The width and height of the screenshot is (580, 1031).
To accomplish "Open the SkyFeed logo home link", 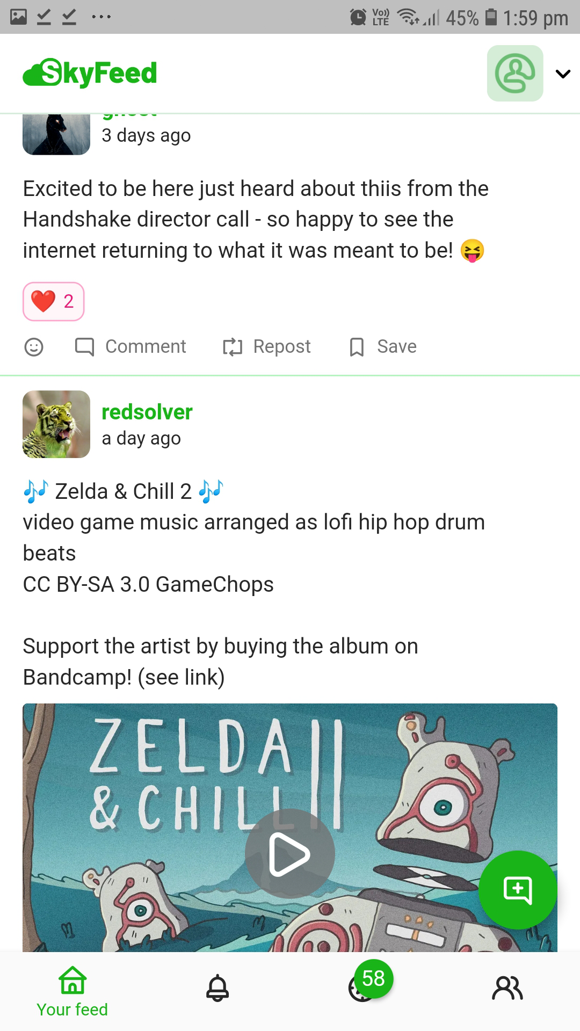I will click(90, 73).
